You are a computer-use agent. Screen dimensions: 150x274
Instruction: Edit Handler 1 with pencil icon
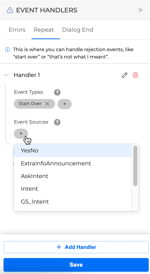[x=124, y=75]
